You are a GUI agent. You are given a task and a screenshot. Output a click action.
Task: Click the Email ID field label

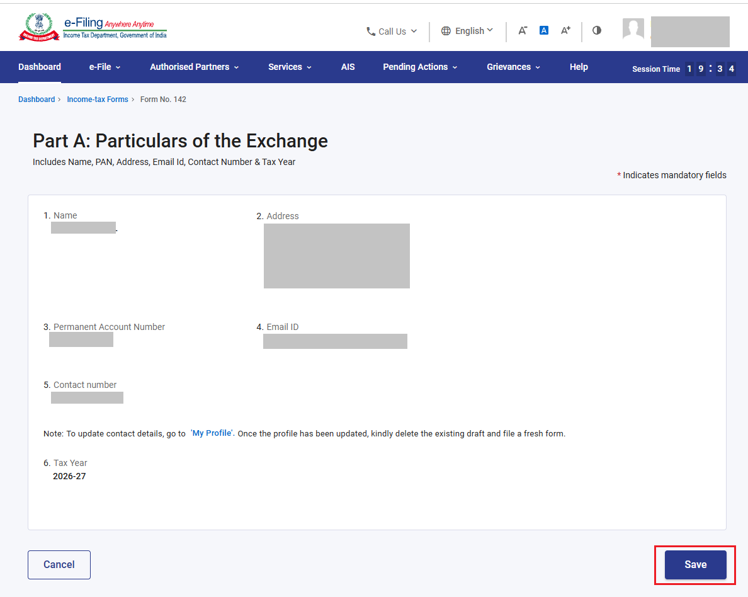click(x=283, y=327)
